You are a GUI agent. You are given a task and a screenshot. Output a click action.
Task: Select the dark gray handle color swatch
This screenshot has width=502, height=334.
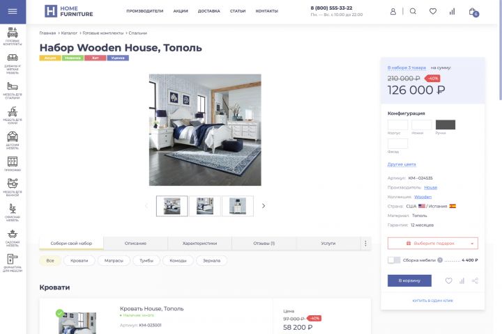pyautogui.click(x=446, y=125)
